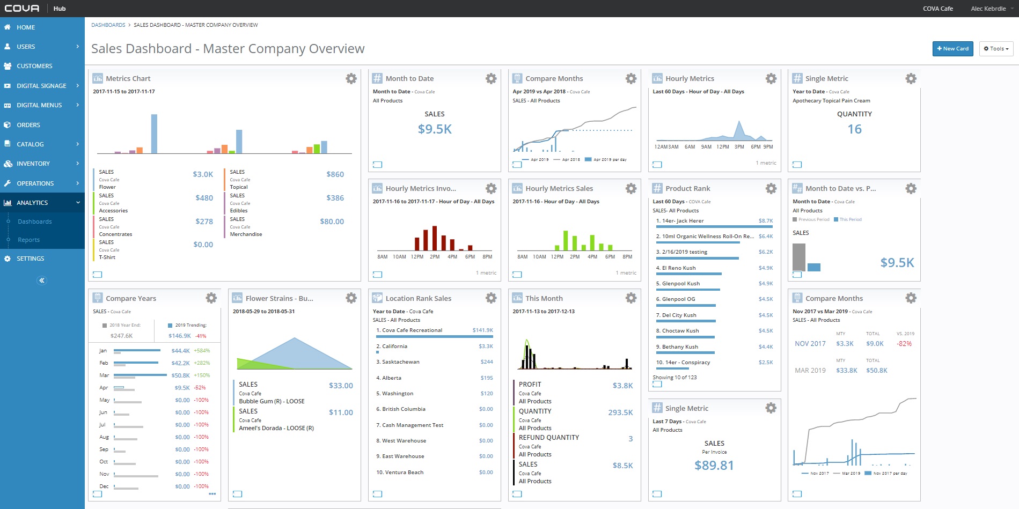Screen dimensions: 1019x509
Task: Click the Cova Cafe Recreational rank bar
Action: click(x=435, y=336)
